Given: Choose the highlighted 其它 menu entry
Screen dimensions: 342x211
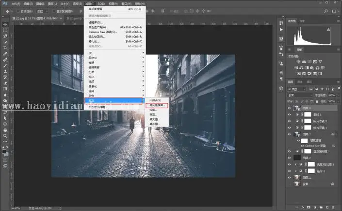Looking at the screenshot, I should (114, 100).
